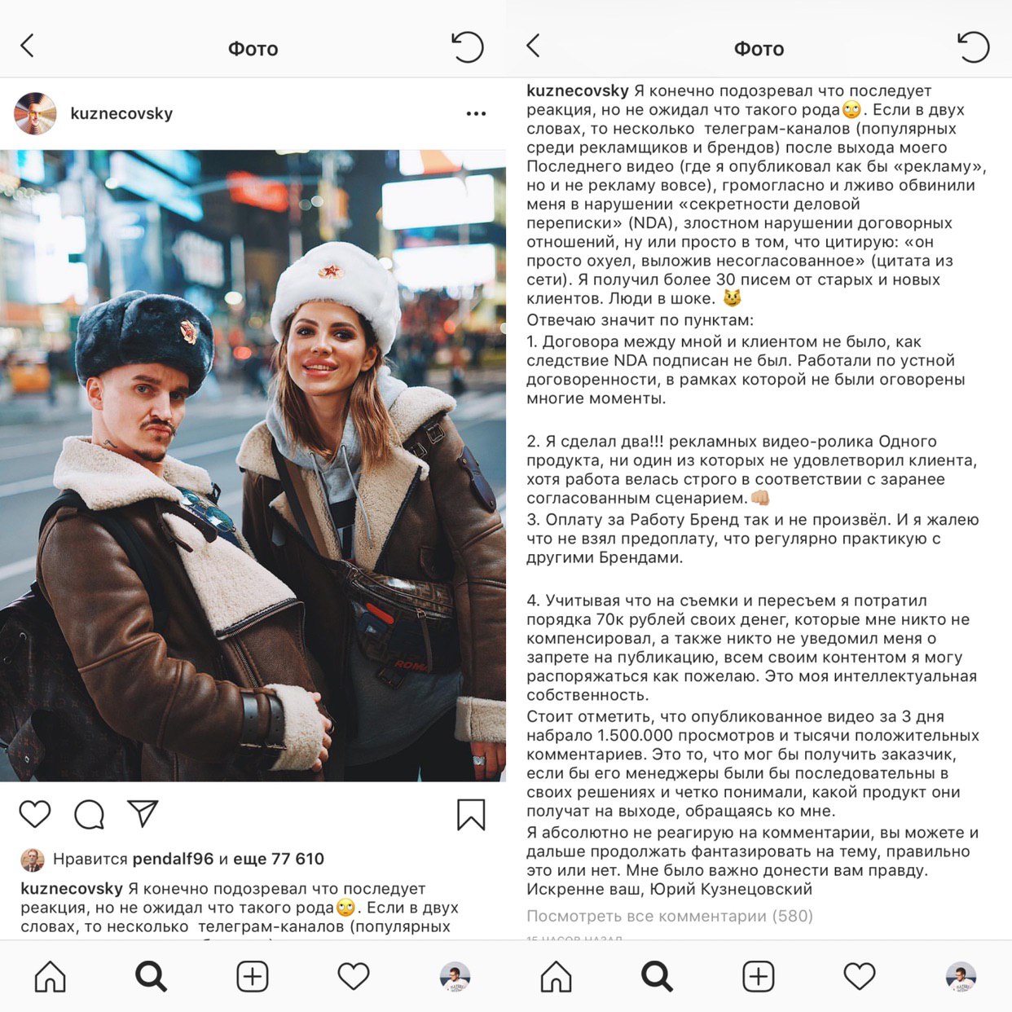Open three-dot options menu for kuznecovsky post
This screenshot has height=1012, width=1012.
pos(476,114)
